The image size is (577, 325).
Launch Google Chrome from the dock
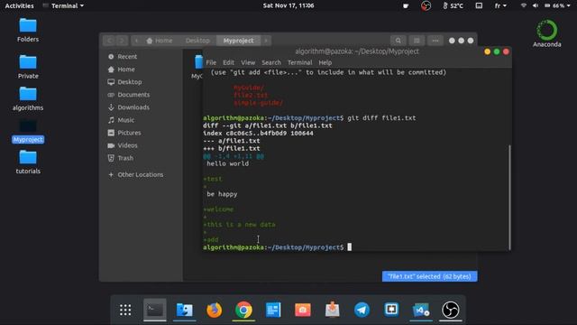click(x=243, y=310)
